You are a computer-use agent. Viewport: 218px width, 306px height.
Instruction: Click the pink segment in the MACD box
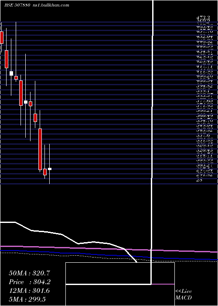(163, 284)
